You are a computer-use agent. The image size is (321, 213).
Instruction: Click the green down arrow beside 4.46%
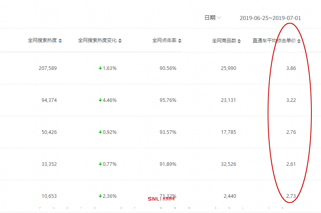click(100, 100)
